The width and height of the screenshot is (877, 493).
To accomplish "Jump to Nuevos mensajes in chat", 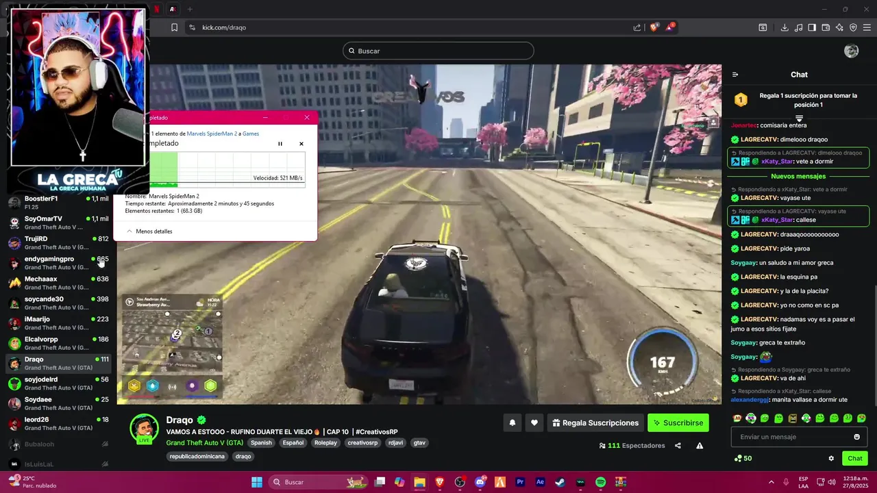I will (x=798, y=177).
